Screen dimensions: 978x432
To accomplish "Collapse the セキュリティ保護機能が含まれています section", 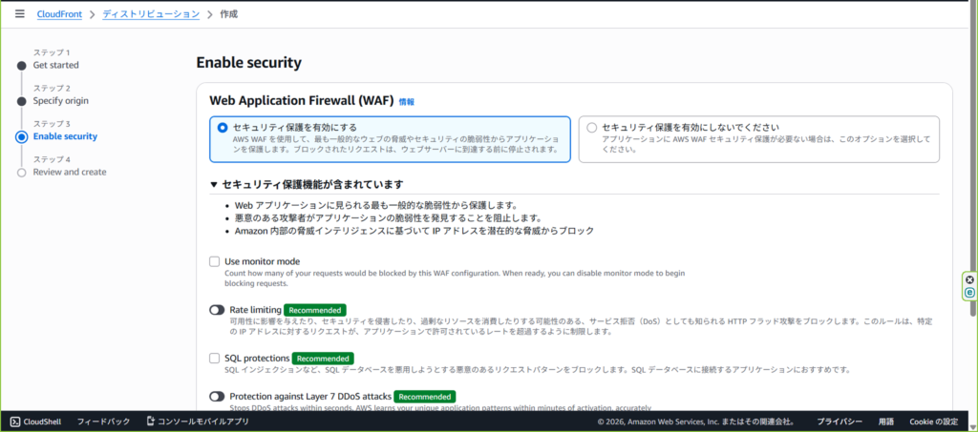I will click(x=214, y=184).
